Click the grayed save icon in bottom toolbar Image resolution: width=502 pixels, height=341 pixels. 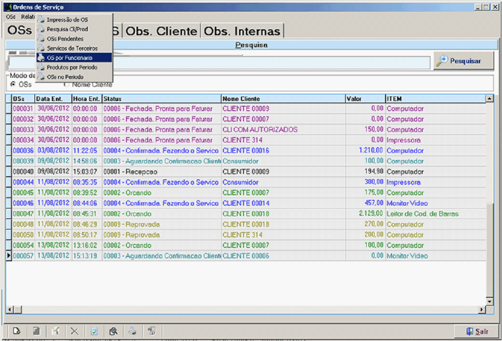click(x=36, y=331)
